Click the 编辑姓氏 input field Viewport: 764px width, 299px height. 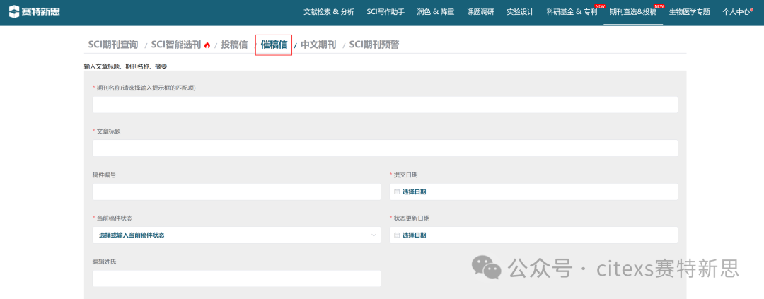coord(237,279)
